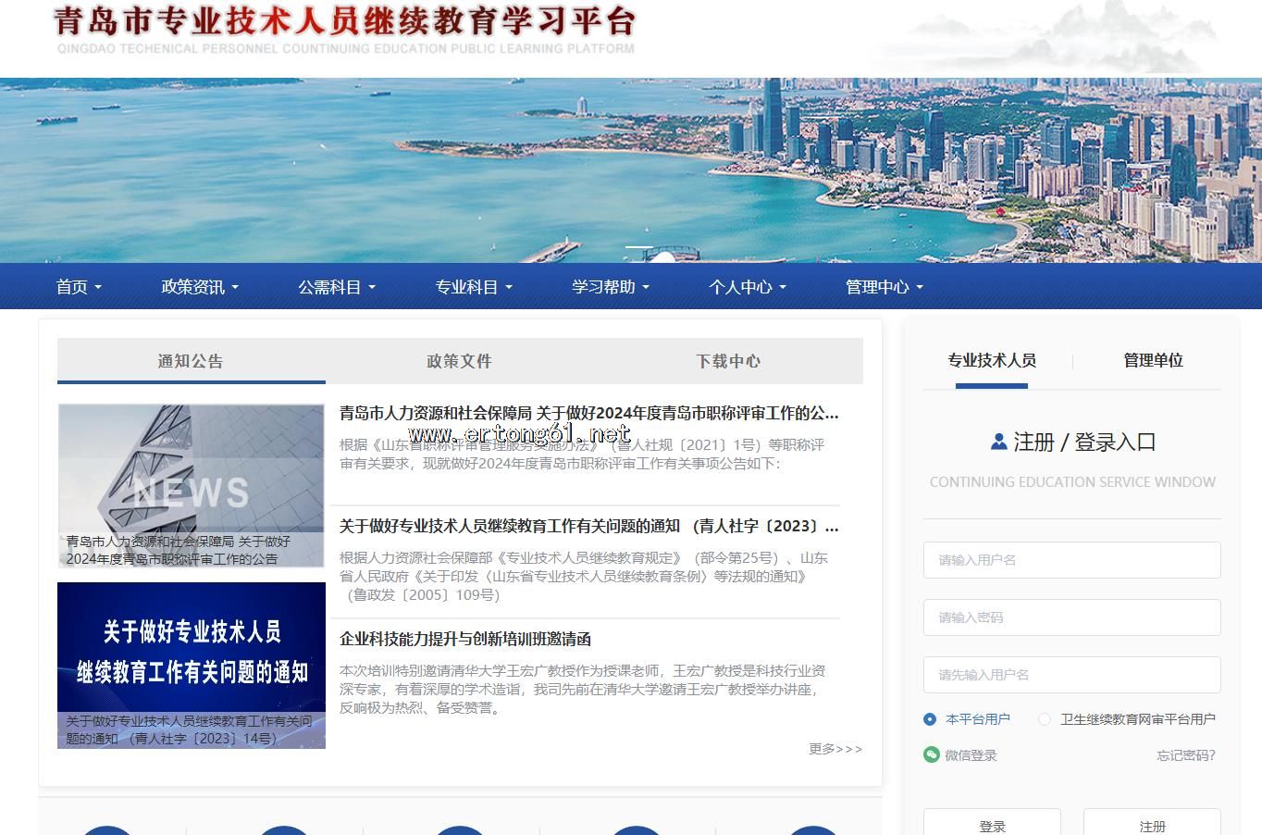Switch to the 政策文件 tab
This screenshot has width=1262, height=835.
click(x=459, y=361)
